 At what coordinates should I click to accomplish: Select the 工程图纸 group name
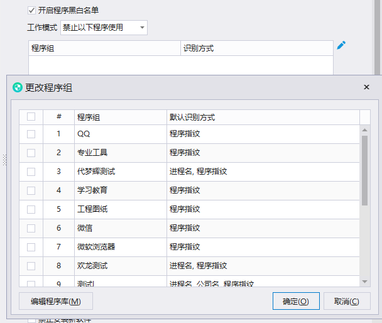coord(92,209)
